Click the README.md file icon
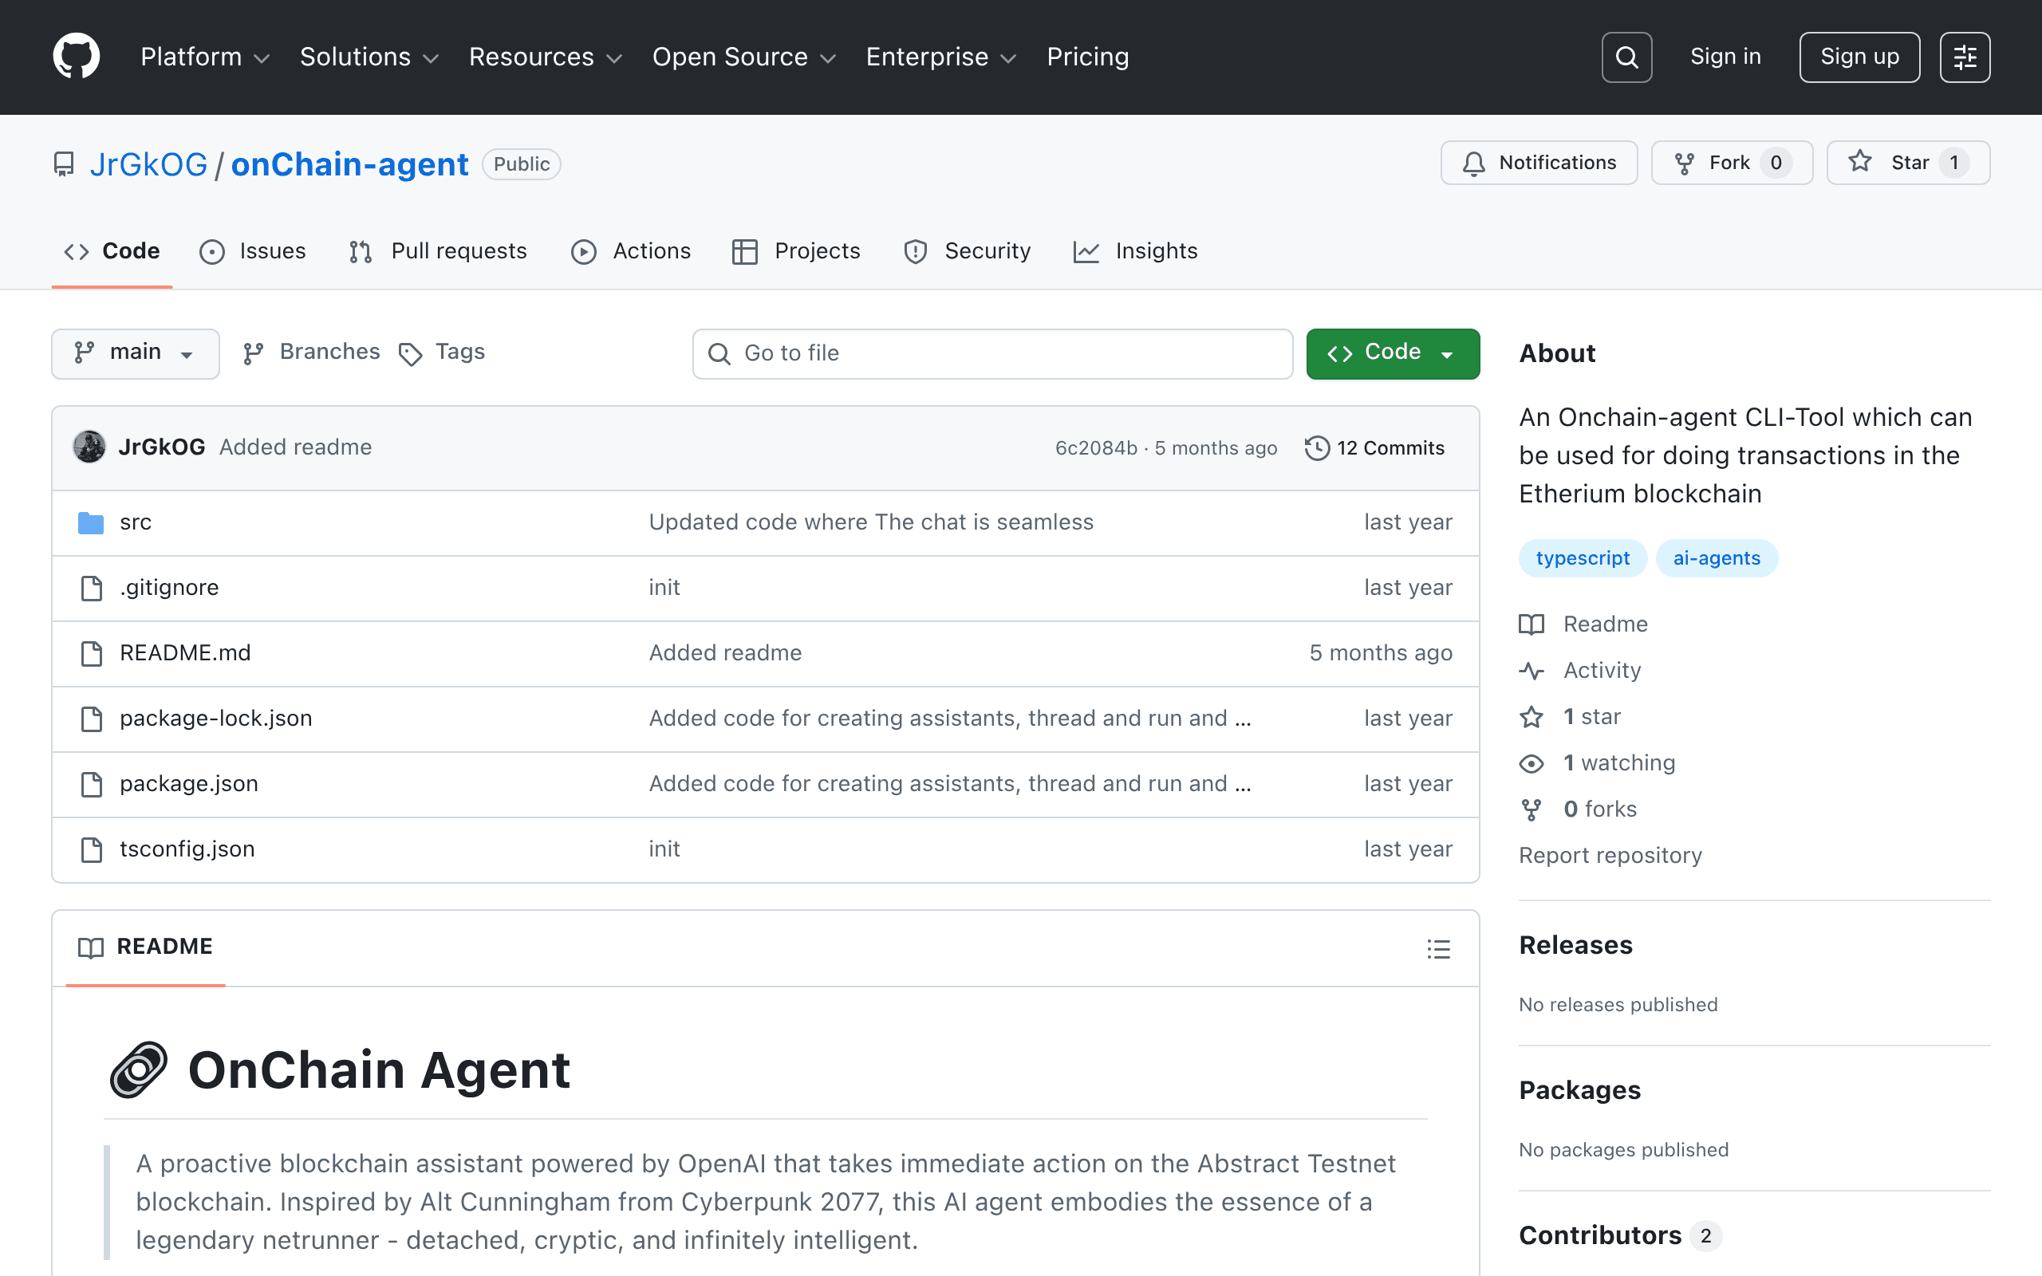The image size is (2042, 1276). 91,653
